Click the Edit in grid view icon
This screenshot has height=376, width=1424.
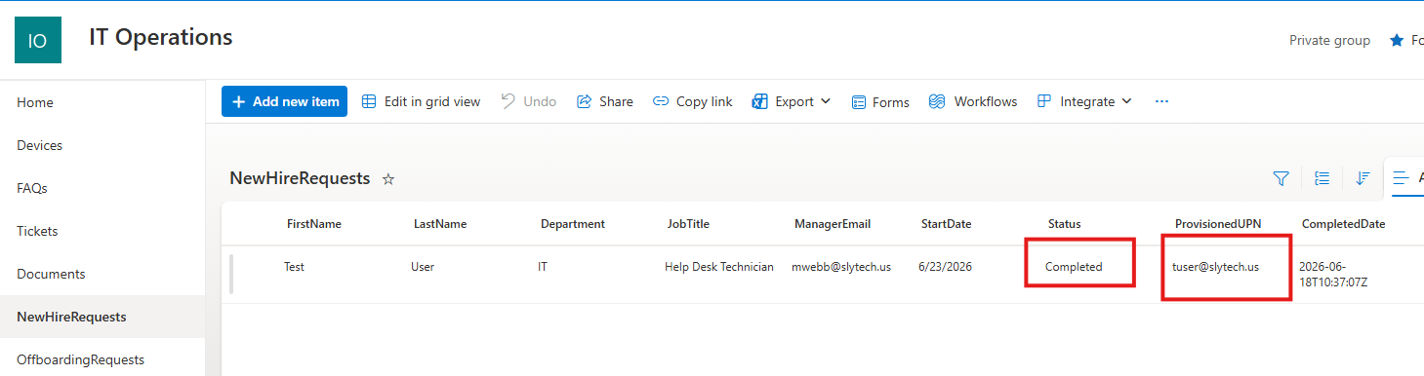point(369,101)
